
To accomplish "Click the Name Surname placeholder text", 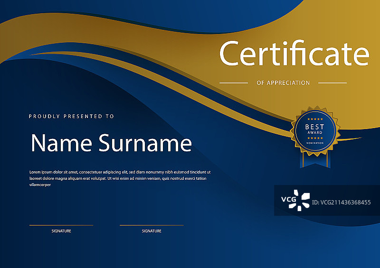I will (111, 143).
